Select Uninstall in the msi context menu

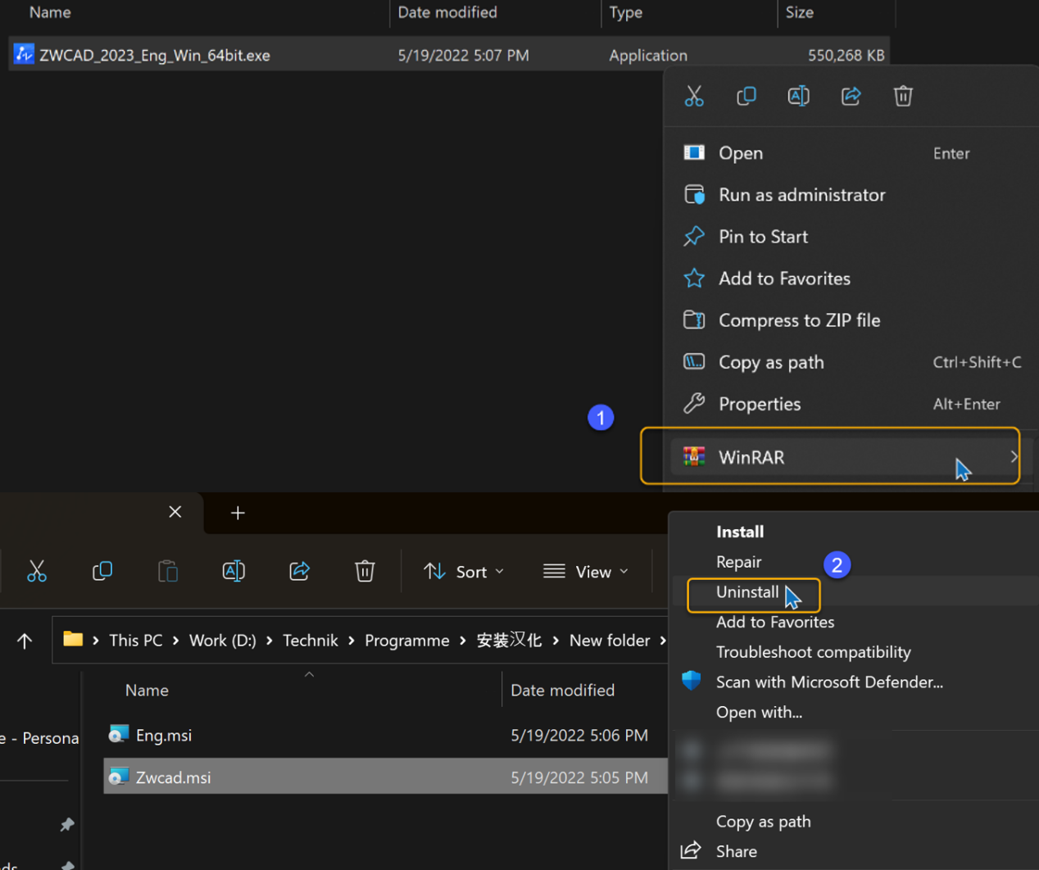tap(747, 592)
